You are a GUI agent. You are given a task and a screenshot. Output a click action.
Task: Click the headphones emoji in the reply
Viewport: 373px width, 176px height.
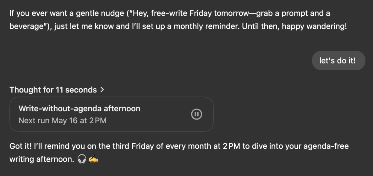click(x=81, y=159)
